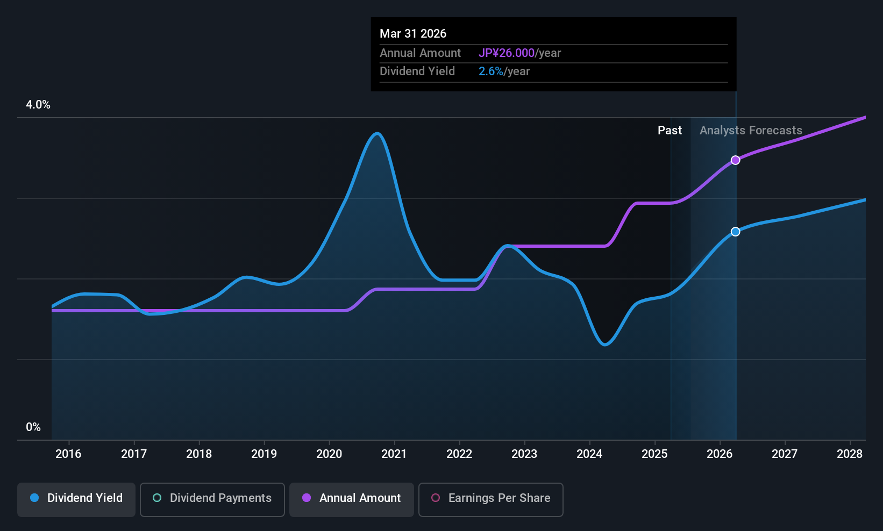Click the 0% y-axis label
This screenshot has width=883, height=531.
click(x=33, y=427)
